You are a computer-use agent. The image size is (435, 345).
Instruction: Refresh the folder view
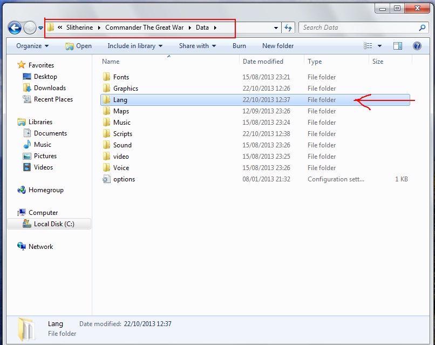coord(288,28)
